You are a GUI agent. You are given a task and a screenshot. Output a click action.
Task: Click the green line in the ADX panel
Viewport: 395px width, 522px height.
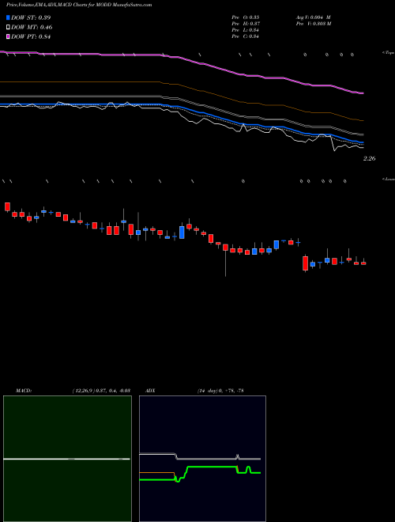point(211,467)
